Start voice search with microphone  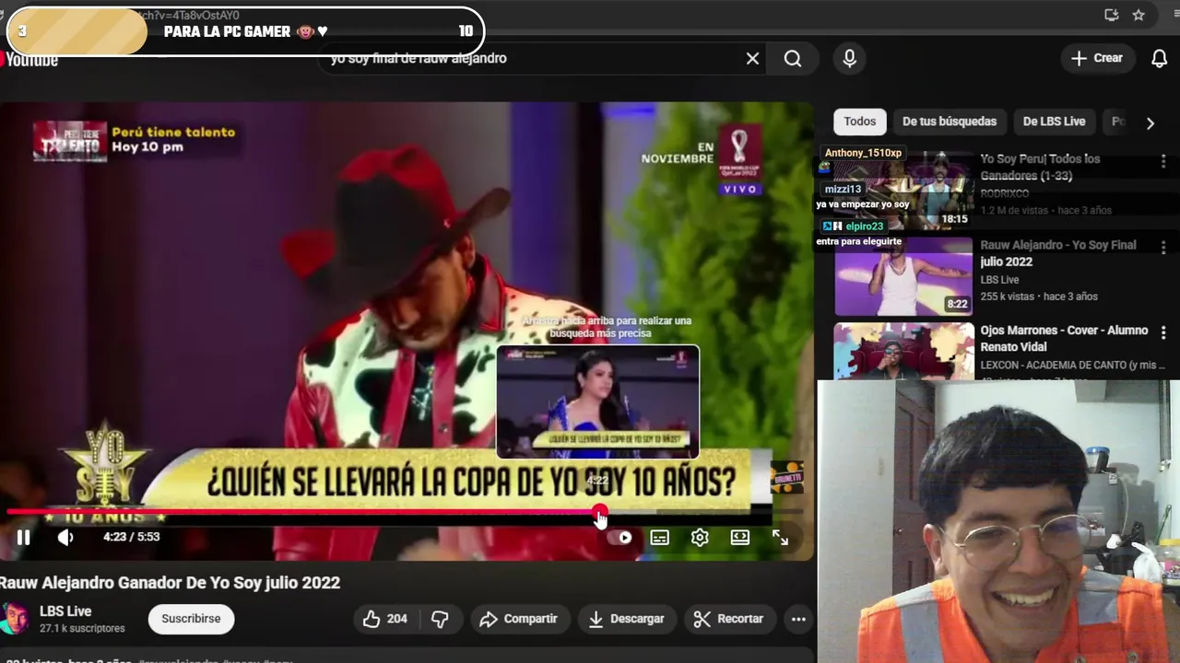[x=850, y=59]
